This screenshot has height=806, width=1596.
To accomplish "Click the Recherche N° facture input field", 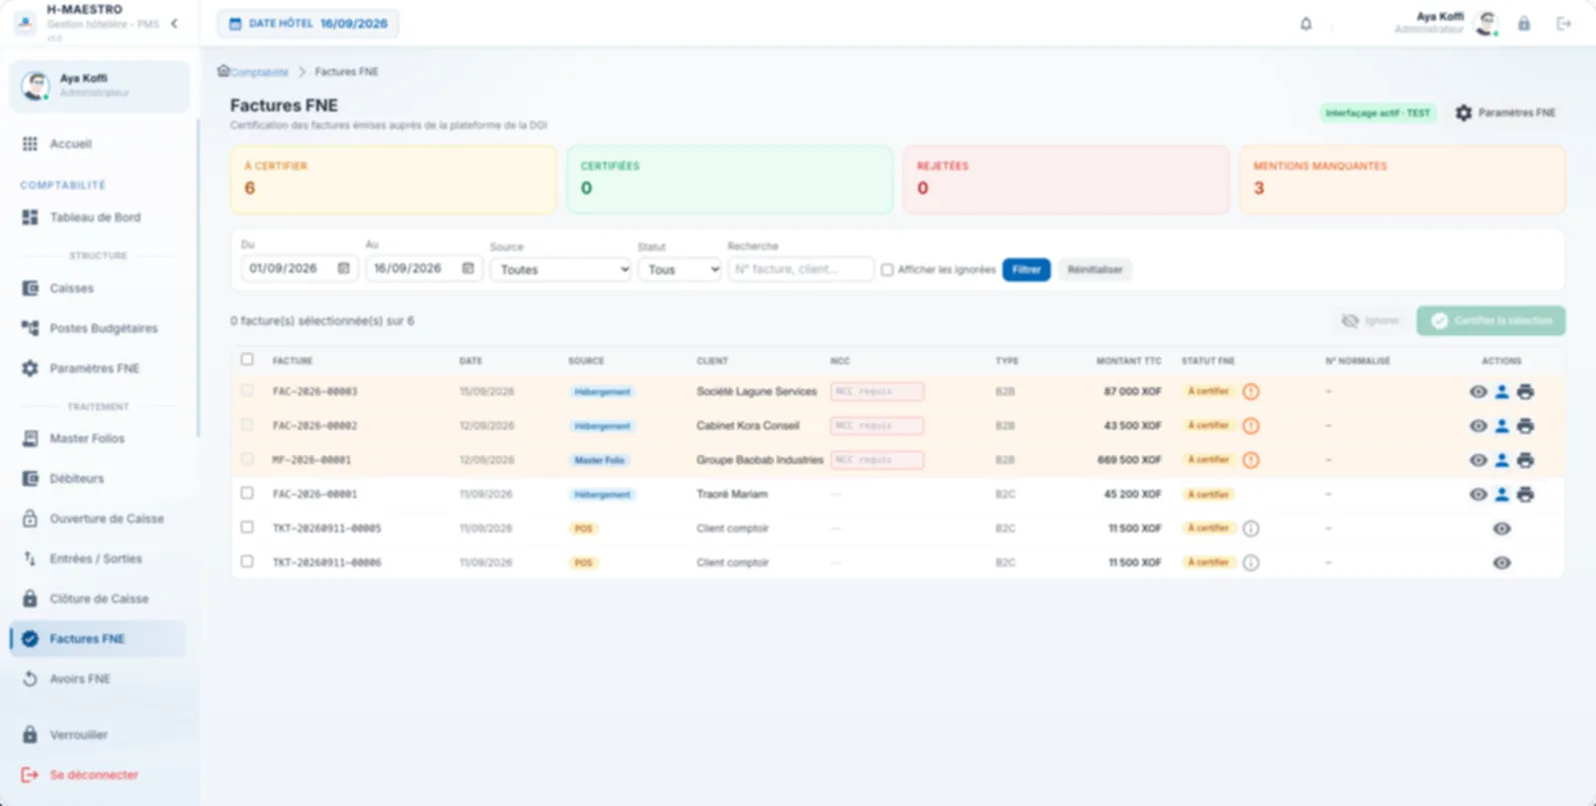I will pos(801,269).
